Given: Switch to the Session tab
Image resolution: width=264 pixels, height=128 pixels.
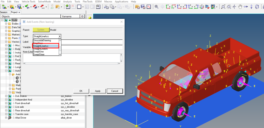Looking at the screenshot, I should click(4, 12).
